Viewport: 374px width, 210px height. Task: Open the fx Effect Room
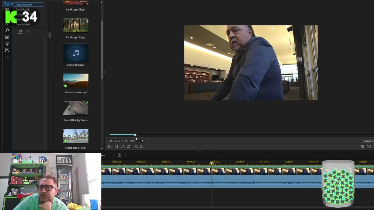7,30
